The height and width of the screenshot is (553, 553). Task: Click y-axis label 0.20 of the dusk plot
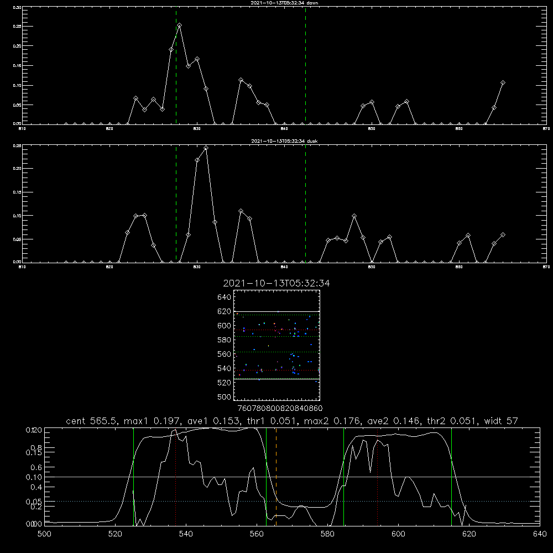[x=17, y=168]
